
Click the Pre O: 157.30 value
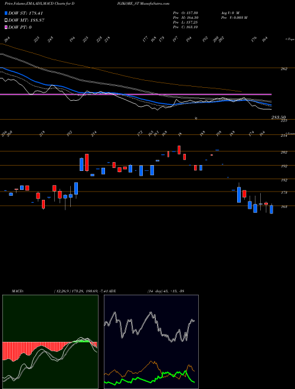tap(185, 13)
